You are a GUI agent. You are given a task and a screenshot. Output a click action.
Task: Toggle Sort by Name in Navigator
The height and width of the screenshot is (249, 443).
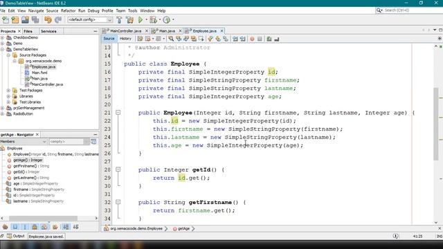click(66, 227)
